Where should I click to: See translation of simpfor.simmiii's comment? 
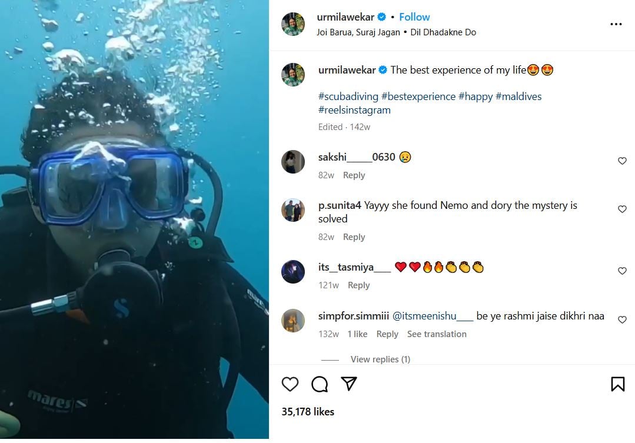437,334
